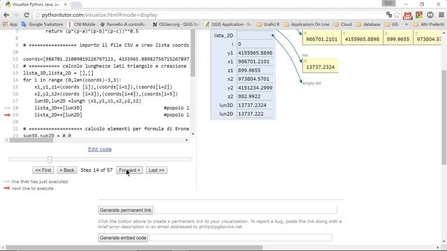The width and height of the screenshot is (447, 251).
Task: Click the code pane horizontal scrollbar
Action: [31, 140]
